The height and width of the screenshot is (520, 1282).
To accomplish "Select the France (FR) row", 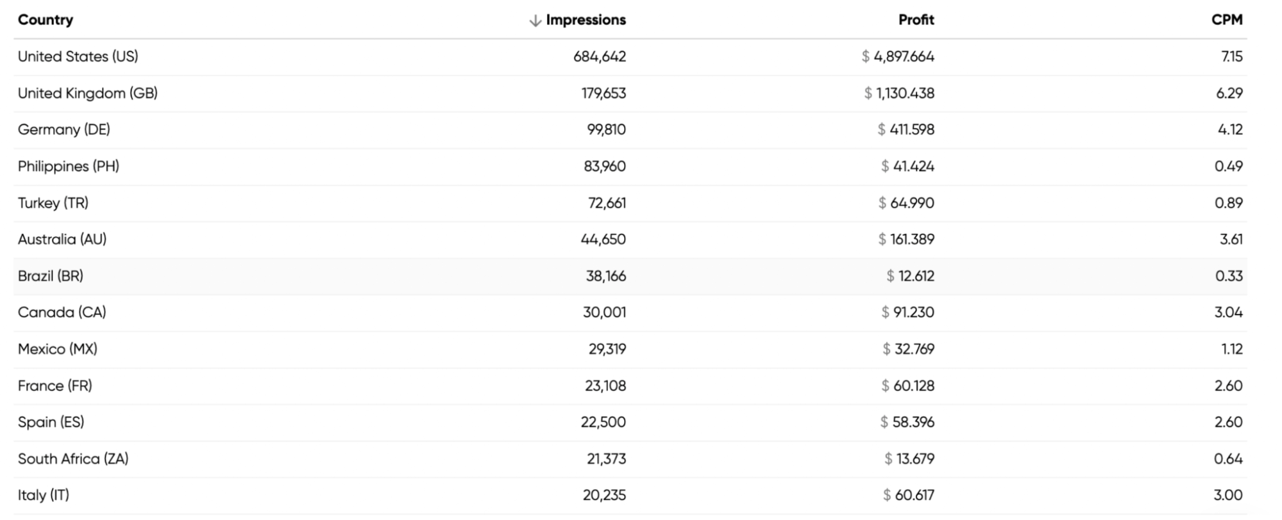I will [630, 386].
